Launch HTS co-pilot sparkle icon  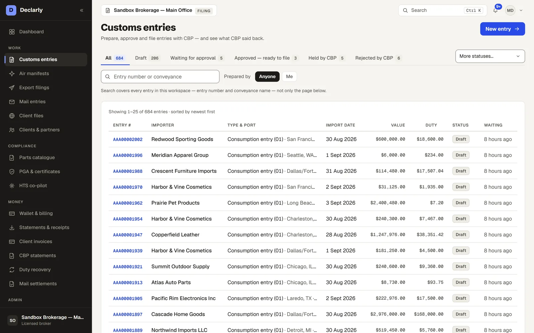coord(12,185)
